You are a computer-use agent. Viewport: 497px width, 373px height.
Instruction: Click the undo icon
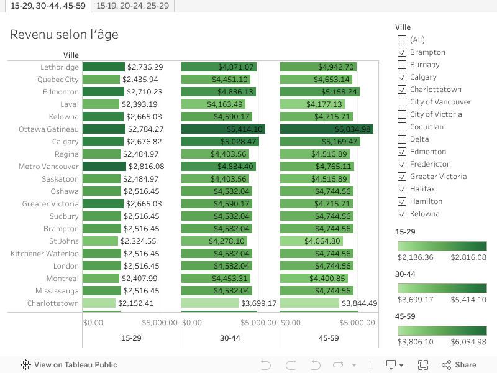(x=266, y=365)
